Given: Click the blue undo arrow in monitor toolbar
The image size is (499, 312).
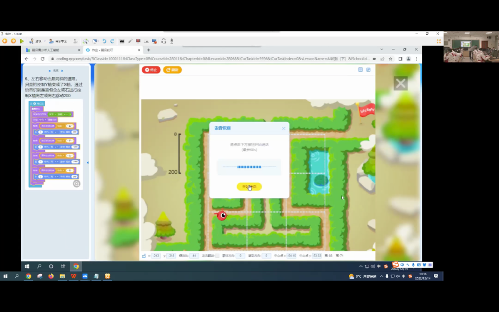Looking at the screenshot, I should pyautogui.click(x=104, y=41).
